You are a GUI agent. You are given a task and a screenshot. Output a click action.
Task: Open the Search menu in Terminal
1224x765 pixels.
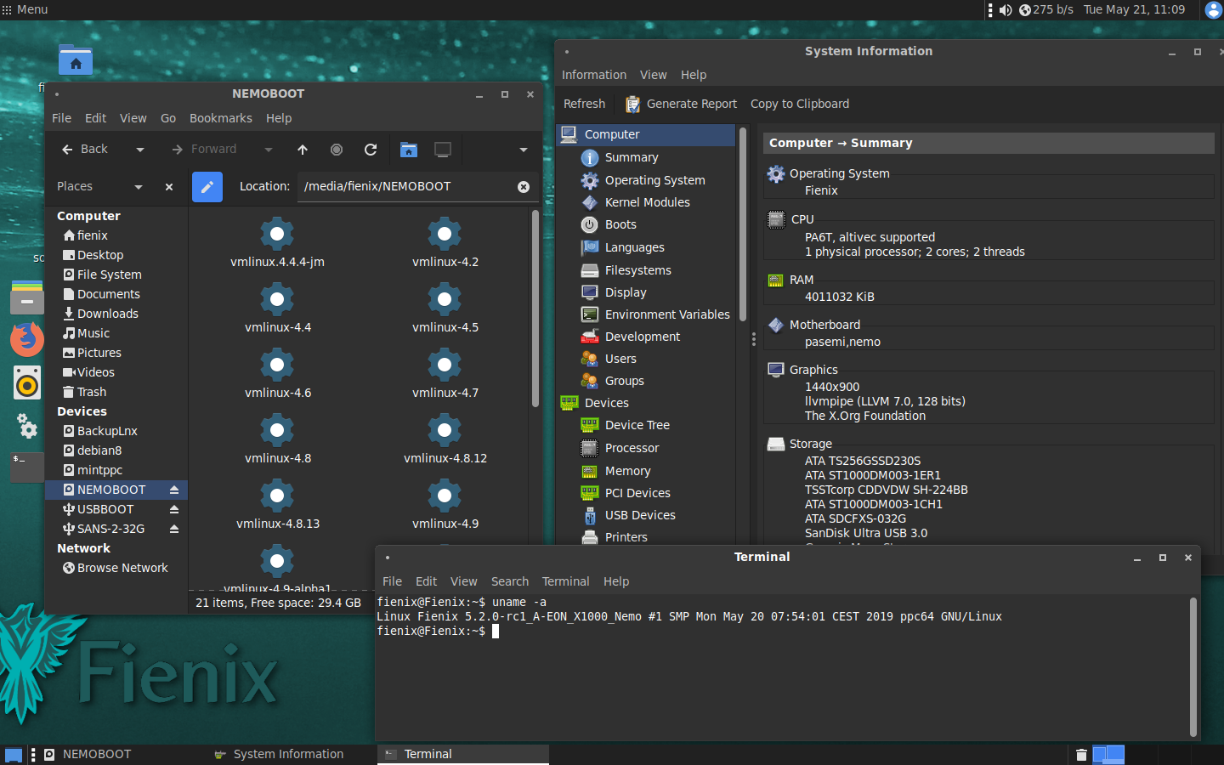coord(509,581)
